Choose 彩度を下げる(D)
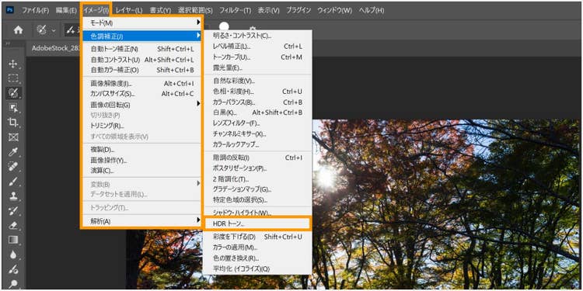583x291 pixels. coord(257,237)
